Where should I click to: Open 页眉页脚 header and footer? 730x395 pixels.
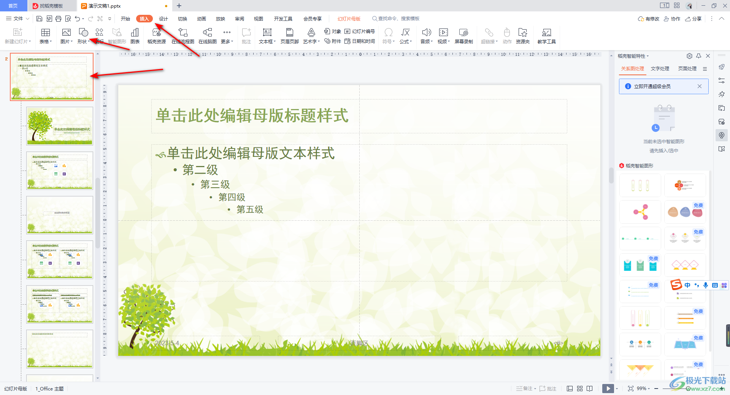click(x=290, y=36)
